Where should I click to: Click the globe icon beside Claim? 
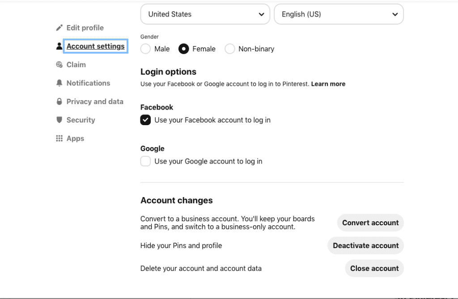tap(59, 64)
